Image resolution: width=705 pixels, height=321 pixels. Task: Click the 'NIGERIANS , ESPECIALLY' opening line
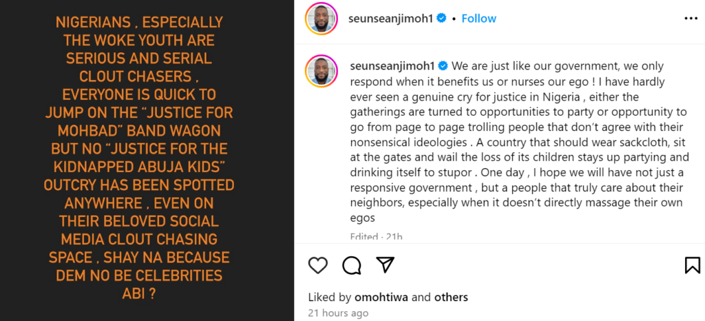click(x=146, y=23)
